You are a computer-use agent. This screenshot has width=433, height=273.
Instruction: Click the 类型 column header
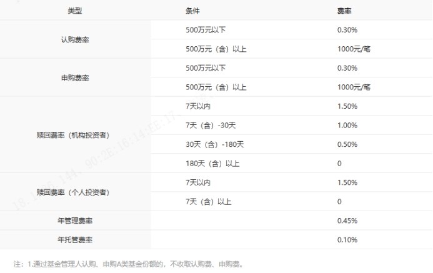[74, 11]
